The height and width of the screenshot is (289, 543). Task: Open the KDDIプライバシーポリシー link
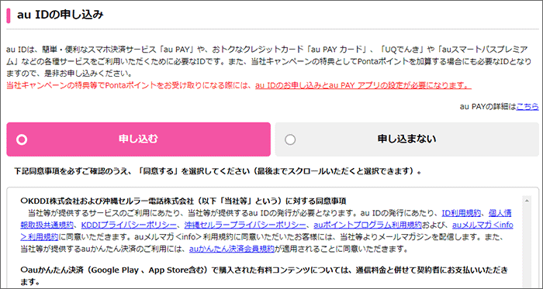(x=129, y=225)
